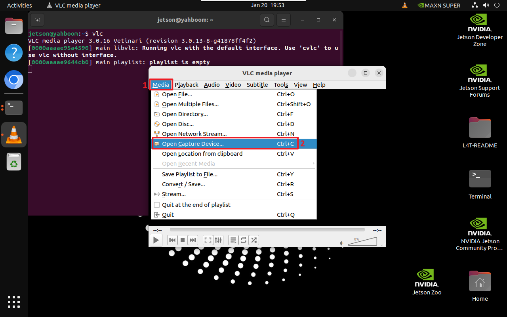Choose Save Playlist to File... entry
This screenshot has width=507, height=317.
(x=234, y=174)
